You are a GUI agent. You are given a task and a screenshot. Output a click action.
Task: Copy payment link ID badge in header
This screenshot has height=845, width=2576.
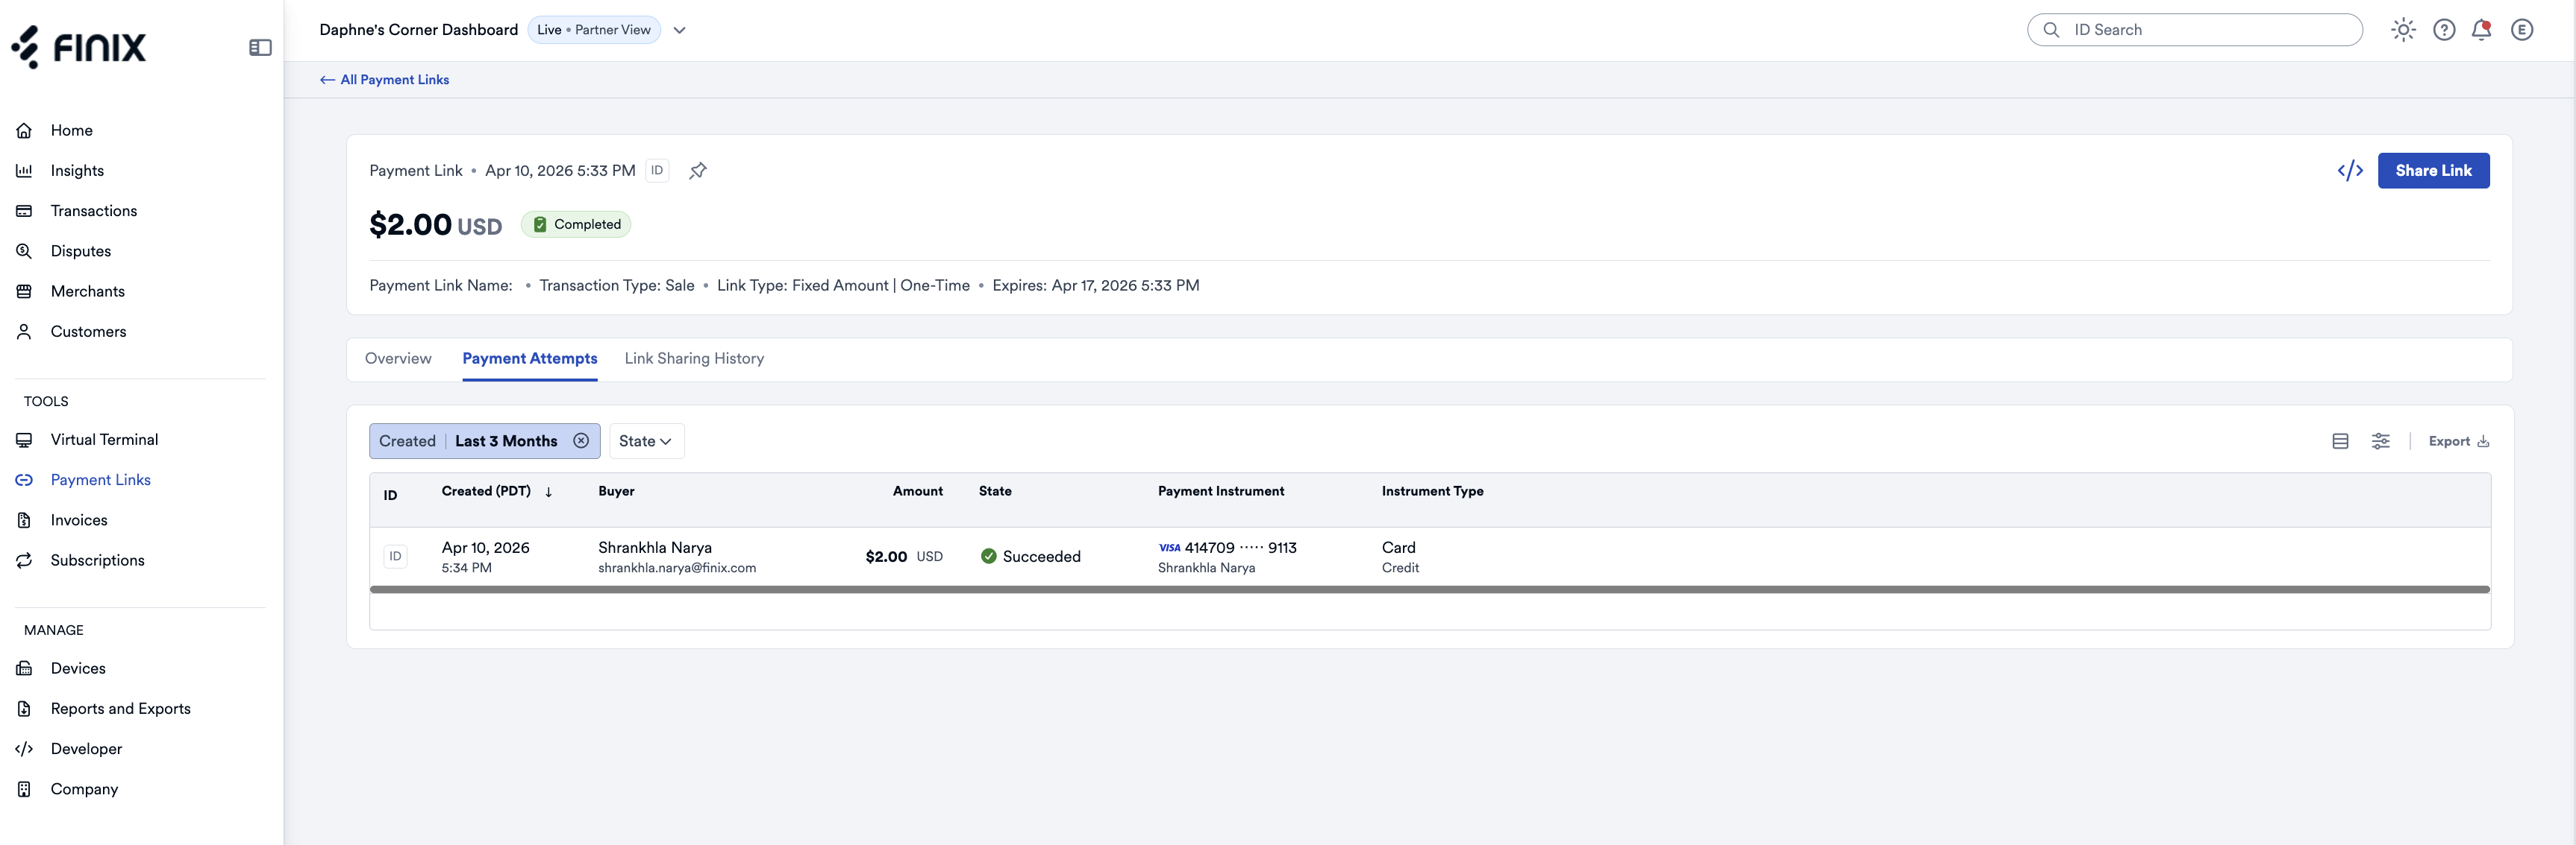pos(657,171)
